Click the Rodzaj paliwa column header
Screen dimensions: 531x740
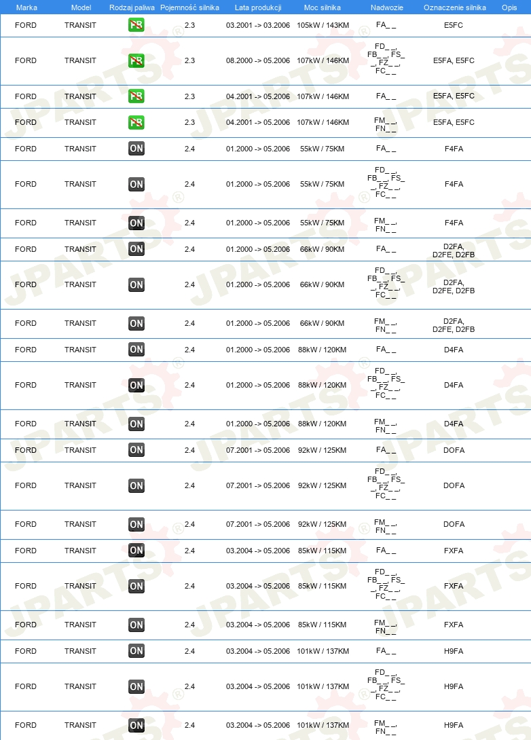click(x=132, y=7)
